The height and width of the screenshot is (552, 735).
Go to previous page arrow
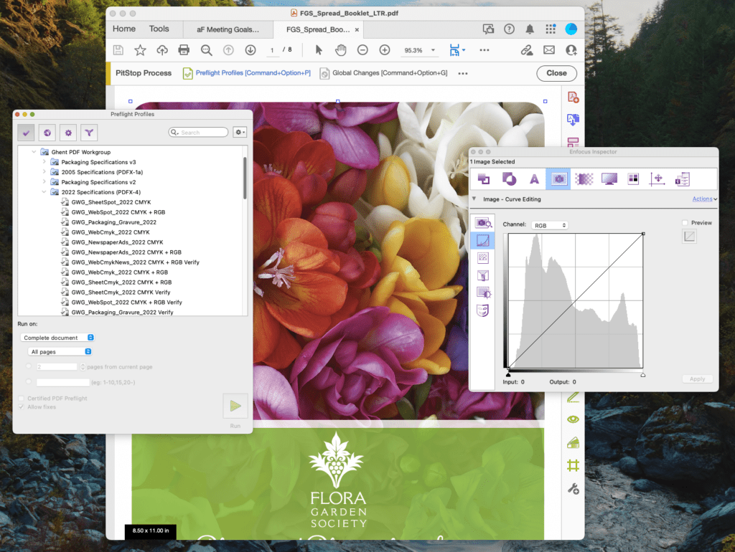(x=228, y=49)
